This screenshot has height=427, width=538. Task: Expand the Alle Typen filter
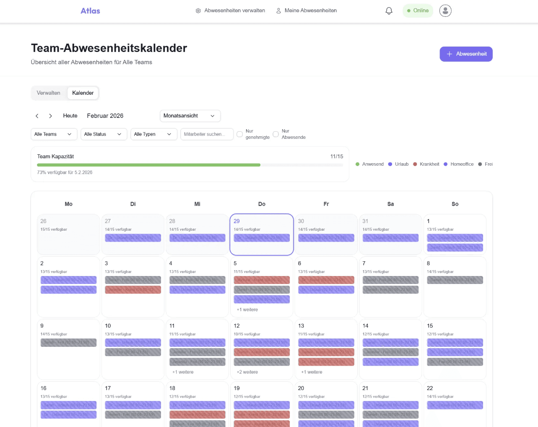[154, 134]
